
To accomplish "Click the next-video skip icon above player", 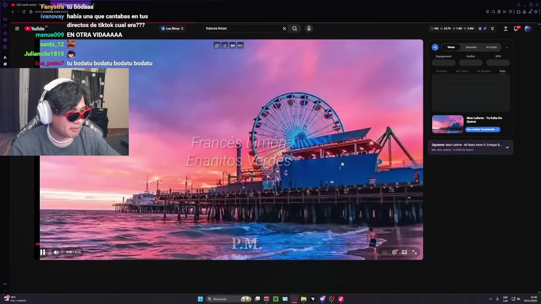I will coord(232,45).
